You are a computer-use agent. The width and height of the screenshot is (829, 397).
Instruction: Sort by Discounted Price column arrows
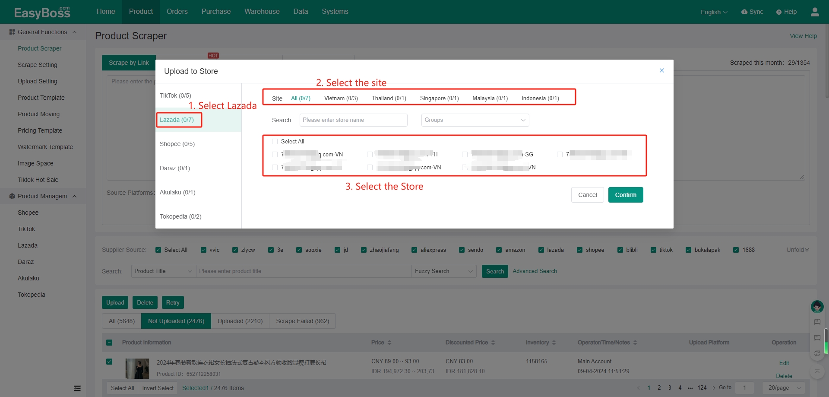(493, 343)
